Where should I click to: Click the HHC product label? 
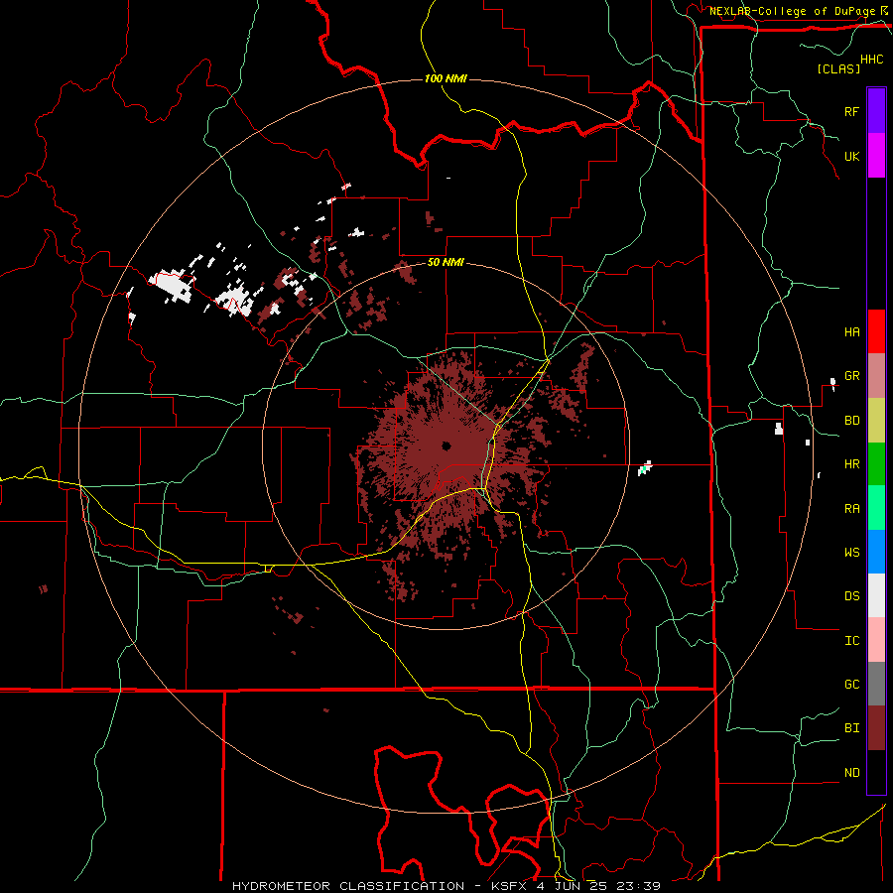871,60
